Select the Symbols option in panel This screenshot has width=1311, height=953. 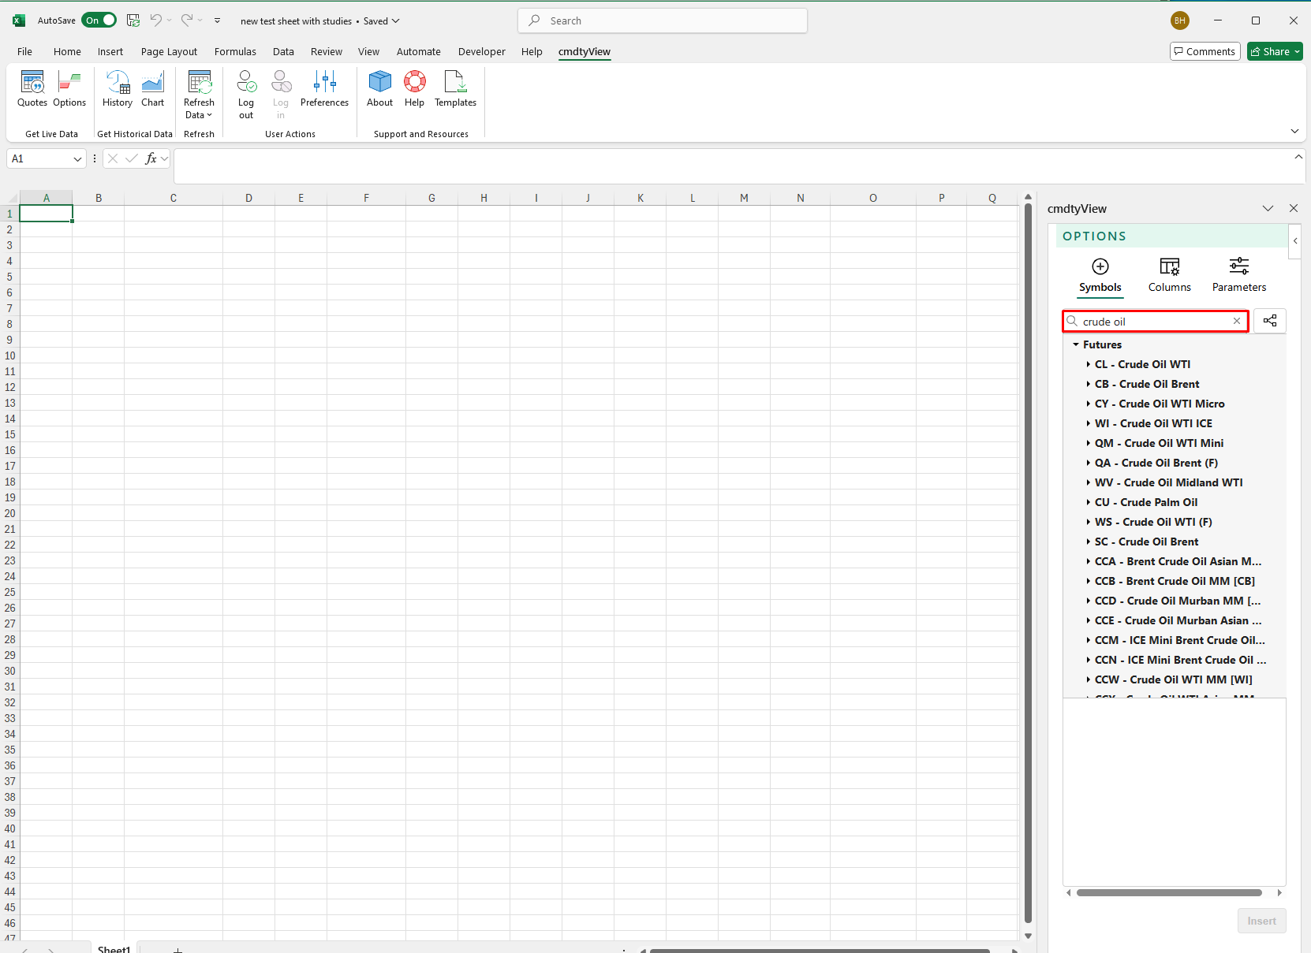tap(1100, 275)
